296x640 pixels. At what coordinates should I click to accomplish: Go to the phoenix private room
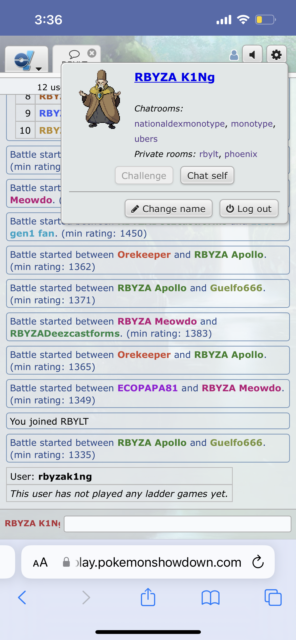click(x=241, y=154)
